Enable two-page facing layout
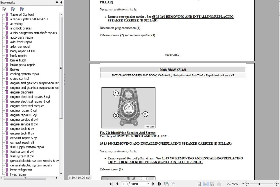Screen dimensions: 280x187 [x=212, y=184]
